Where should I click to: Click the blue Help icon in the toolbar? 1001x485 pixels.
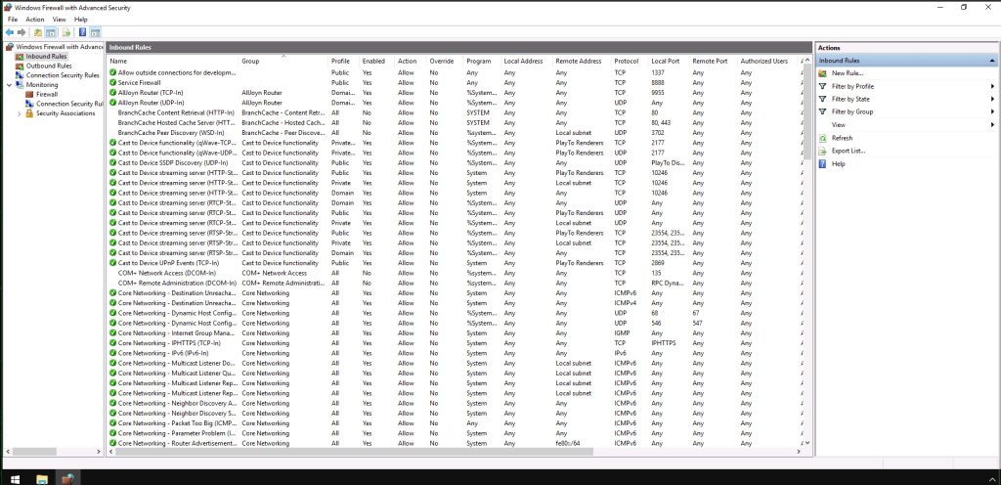82,32
